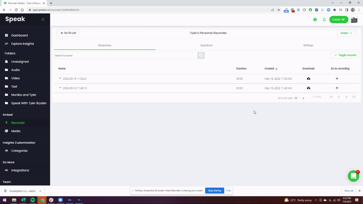Go to recording for 11:49 AM row
This screenshot has height=204, width=363.
(337, 88)
